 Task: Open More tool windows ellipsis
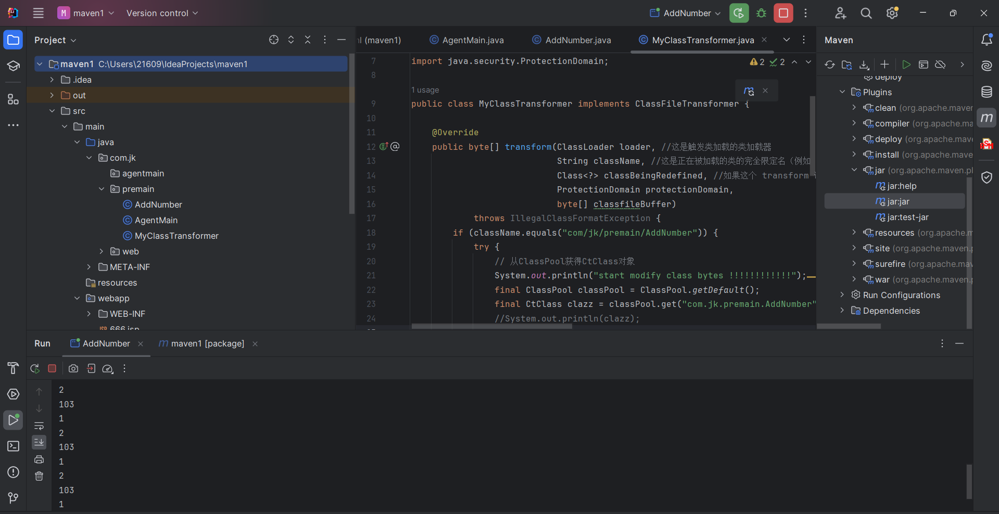point(13,125)
